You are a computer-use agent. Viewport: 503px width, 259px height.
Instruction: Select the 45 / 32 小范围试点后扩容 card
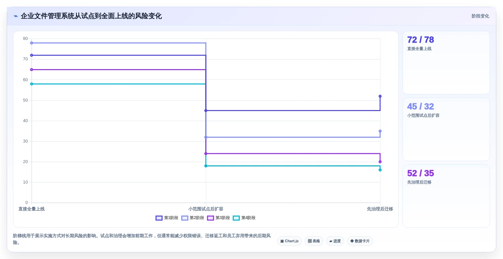pos(446,129)
